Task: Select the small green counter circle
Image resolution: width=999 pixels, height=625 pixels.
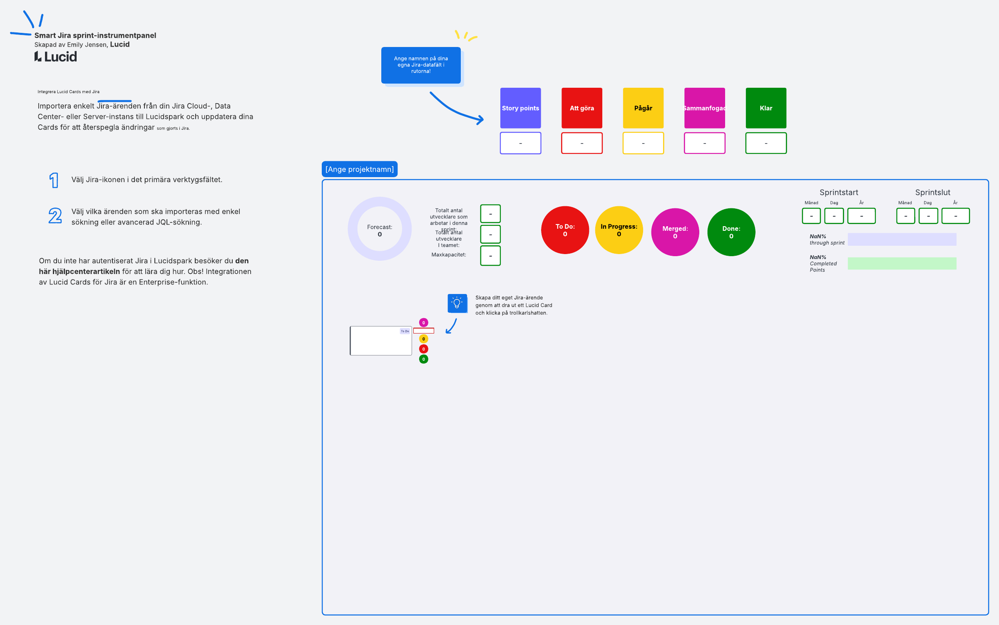Action: pyautogui.click(x=423, y=359)
